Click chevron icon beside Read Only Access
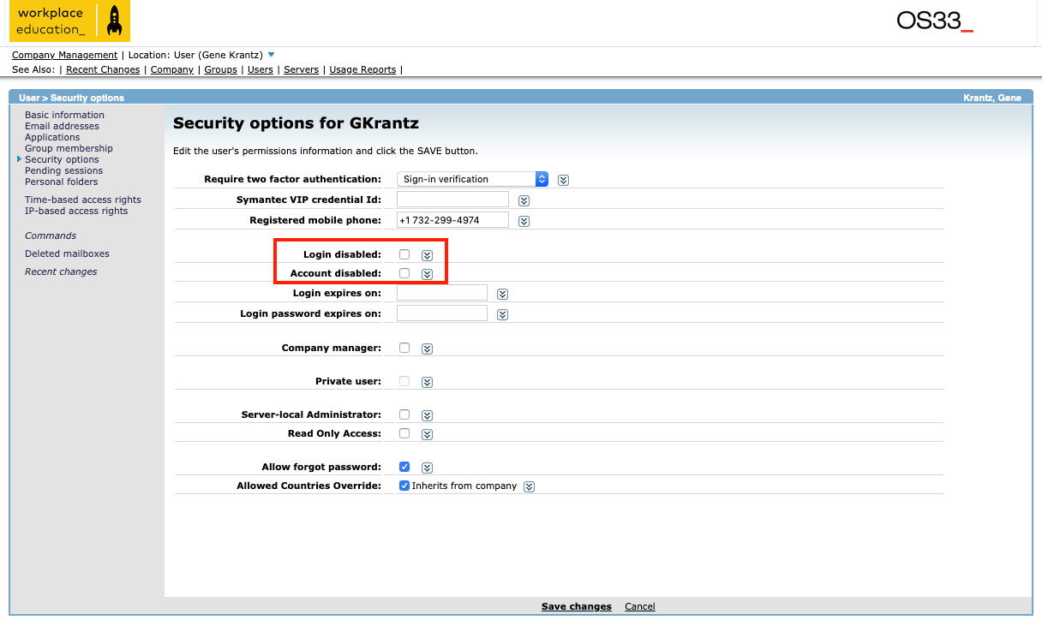 point(427,434)
